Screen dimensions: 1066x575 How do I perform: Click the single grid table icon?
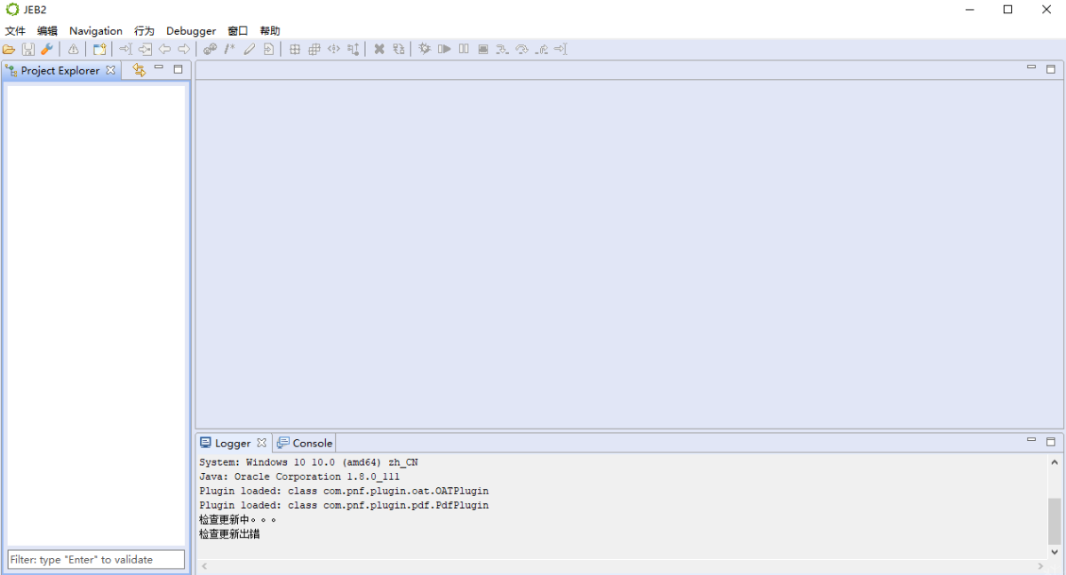click(295, 50)
